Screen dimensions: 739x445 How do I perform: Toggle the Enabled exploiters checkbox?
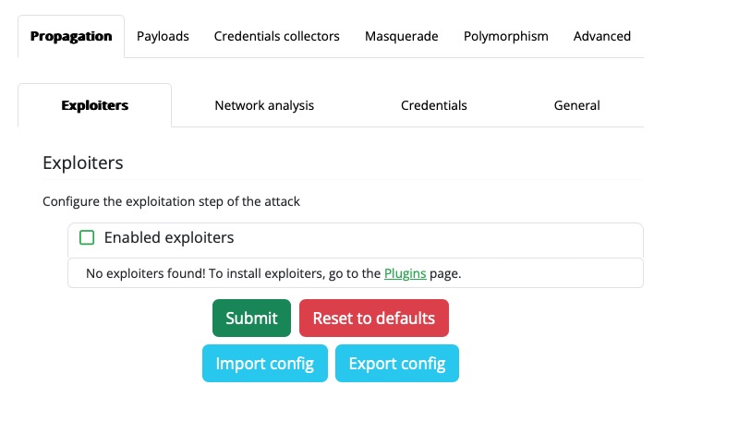[87, 238]
